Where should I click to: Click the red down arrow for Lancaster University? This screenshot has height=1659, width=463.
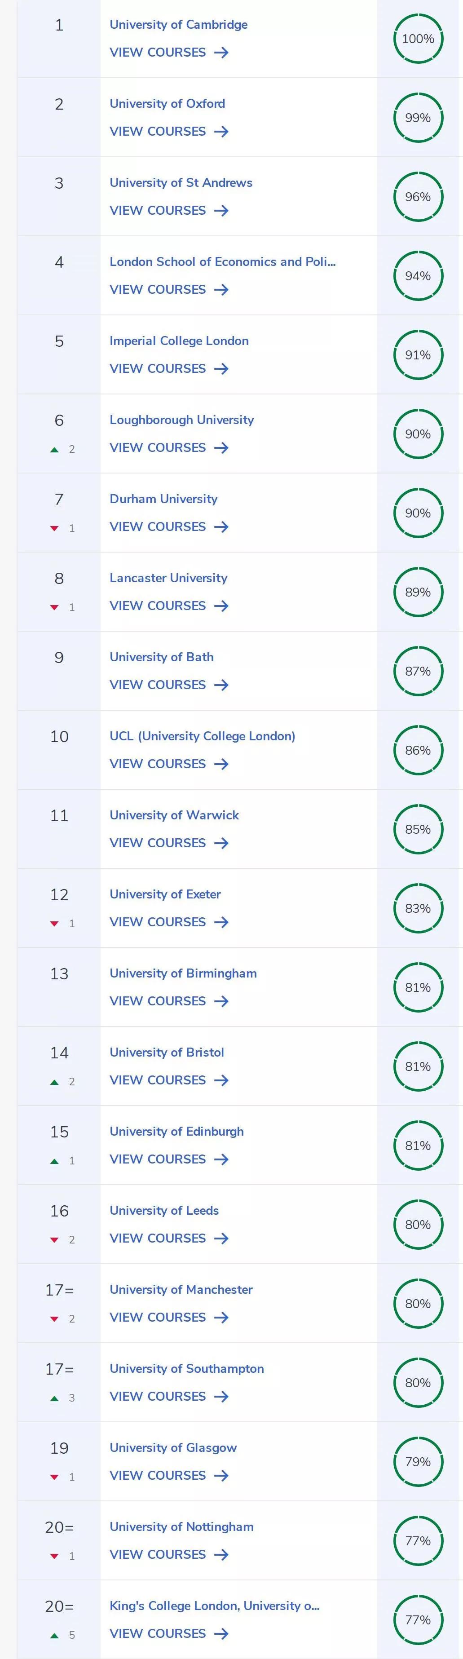pos(55,608)
